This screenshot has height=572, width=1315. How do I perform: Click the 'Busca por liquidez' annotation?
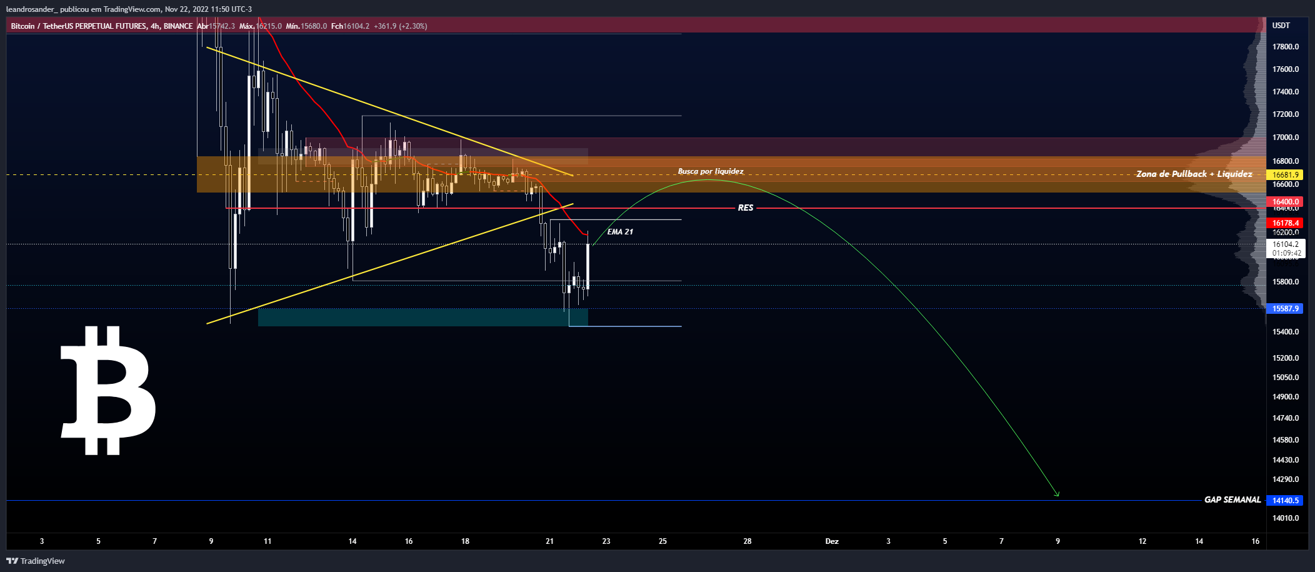pos(711,171)
